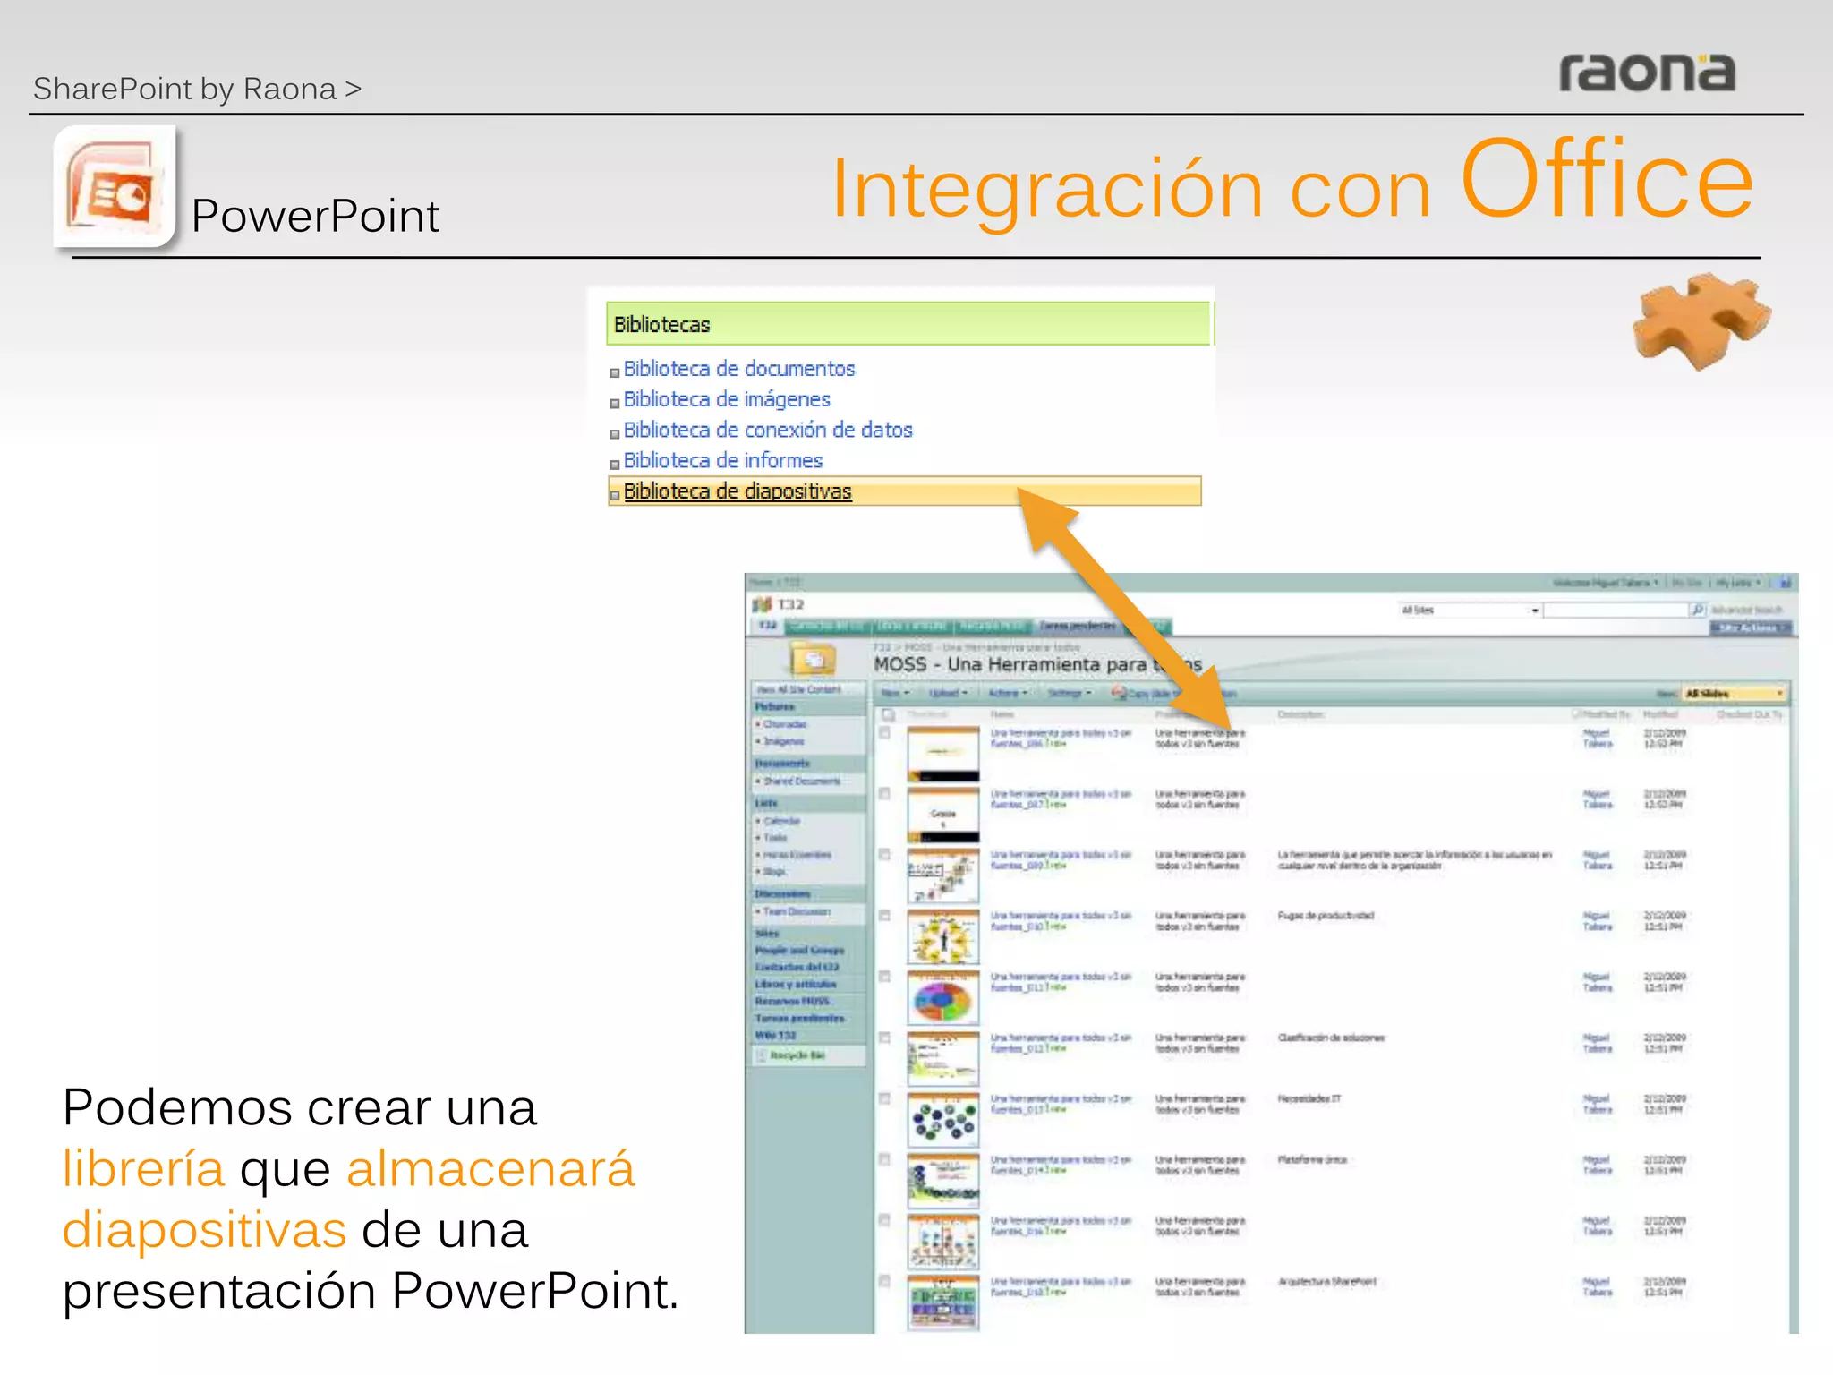This screenshot has height=1375, width=1833.
Task: Open the Settings menu dropdown
Action: click(x=1070, y=693)
